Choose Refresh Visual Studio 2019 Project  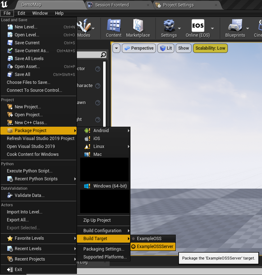[x=38, y=139]
